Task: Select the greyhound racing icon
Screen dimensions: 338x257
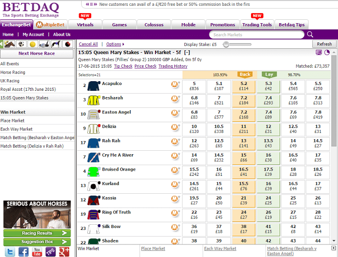Action: [x=56, y=44]
